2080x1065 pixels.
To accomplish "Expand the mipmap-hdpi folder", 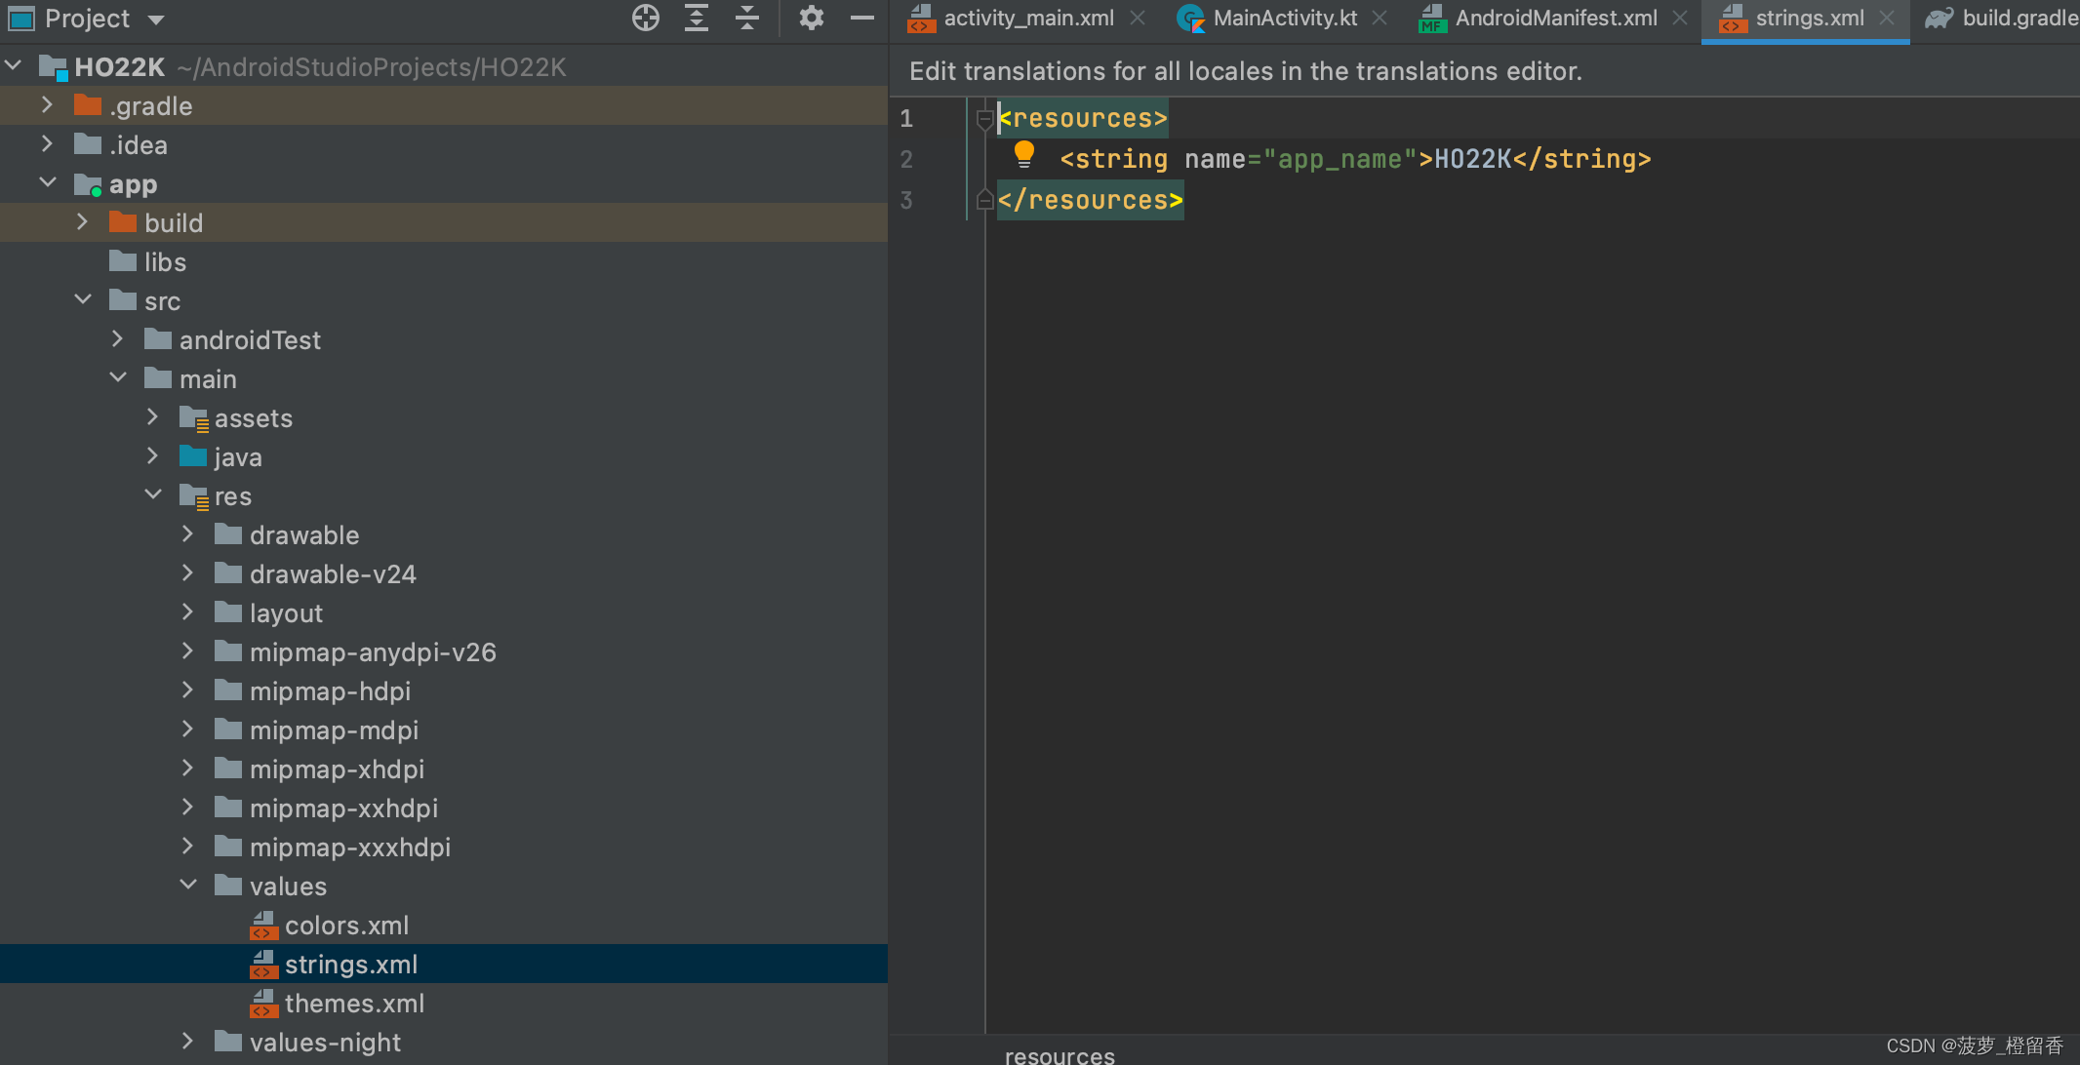I will [x=188, y=690].
